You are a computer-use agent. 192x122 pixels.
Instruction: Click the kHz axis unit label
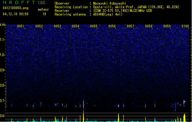(3, 25)
